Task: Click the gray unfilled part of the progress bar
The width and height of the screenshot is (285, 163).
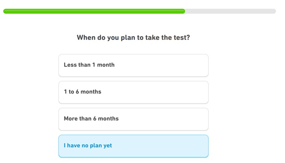Action: pos(230,11)
